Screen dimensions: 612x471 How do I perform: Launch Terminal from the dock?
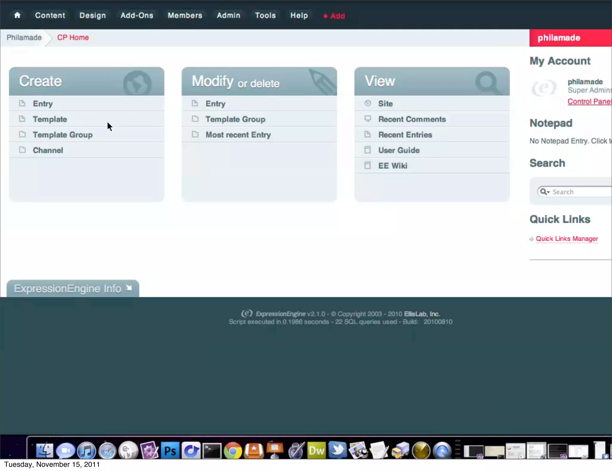click(x=212, y=450)
